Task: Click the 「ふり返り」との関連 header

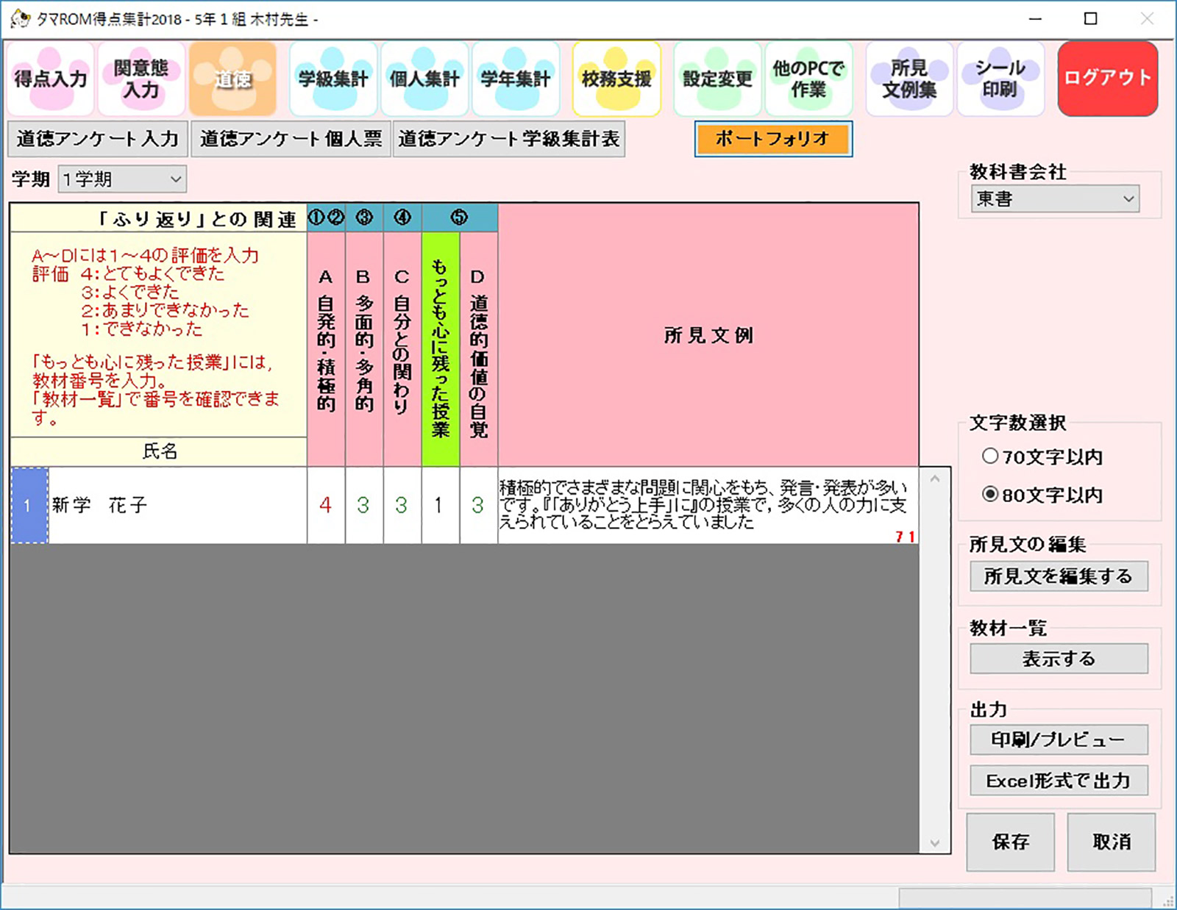Action: [x=159, y=218]
